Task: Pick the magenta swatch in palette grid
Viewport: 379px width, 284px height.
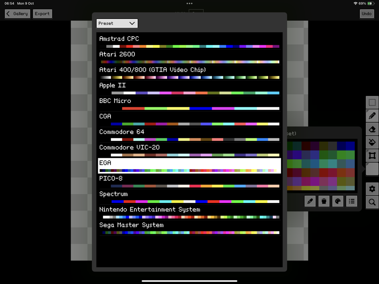Action: 315,181
